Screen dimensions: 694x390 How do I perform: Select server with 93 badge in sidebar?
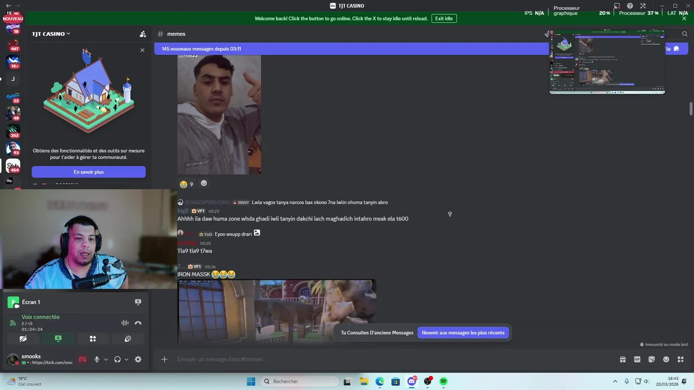pyautogui.click(x=13, y=148)
